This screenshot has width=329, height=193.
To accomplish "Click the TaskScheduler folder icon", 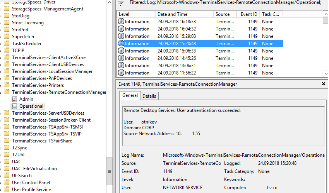I will [x=7, y=44].
